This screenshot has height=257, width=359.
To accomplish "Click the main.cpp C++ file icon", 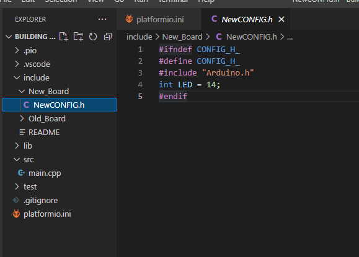I will point(21,173).
